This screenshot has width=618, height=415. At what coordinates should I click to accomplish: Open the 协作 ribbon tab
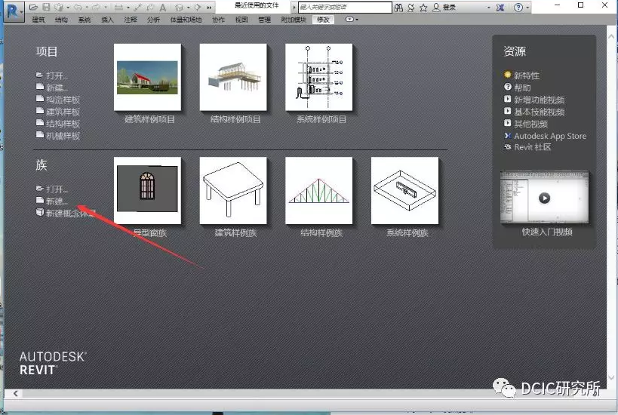pos(218,20)
